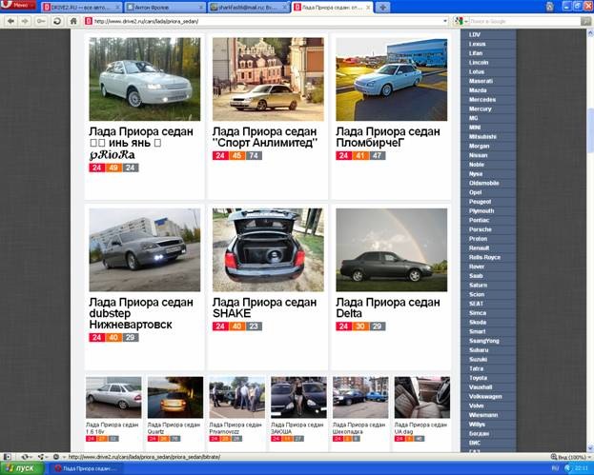Toggle the Opera Turbo status bar icon
This screenshot has width=594, height=475.
(56, 457)
